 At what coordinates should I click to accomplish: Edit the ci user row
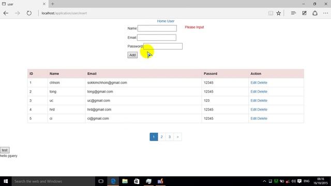tap(253, 118)
